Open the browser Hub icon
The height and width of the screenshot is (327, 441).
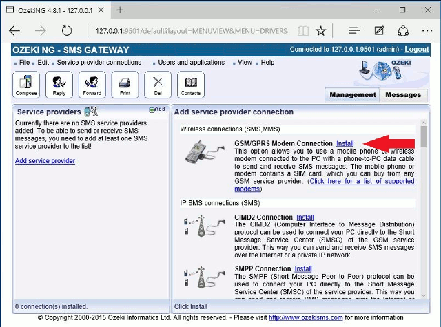(x=354, y=30)
